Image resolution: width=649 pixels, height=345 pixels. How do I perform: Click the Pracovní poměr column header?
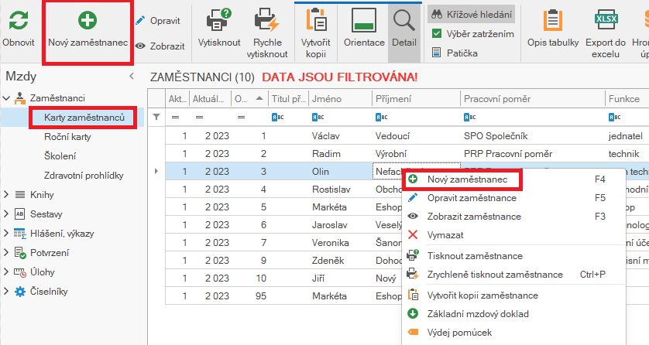(x=532, y=99)
